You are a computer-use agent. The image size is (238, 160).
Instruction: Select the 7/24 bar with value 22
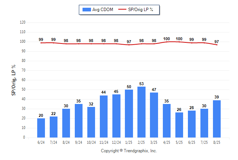click(x=53, y=127)
